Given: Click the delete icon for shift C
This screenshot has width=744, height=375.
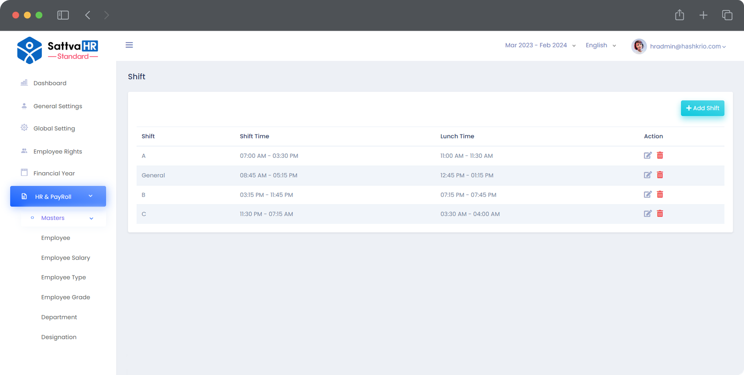Looking at the screenshot, I should pos(660,213).
